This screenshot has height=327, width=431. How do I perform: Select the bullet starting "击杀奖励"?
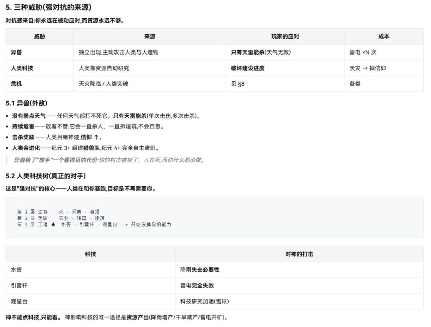point(57,137)
